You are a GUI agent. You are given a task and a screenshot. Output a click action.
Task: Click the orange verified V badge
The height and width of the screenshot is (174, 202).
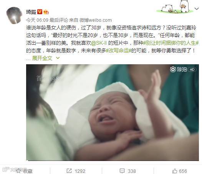(40, 12)
